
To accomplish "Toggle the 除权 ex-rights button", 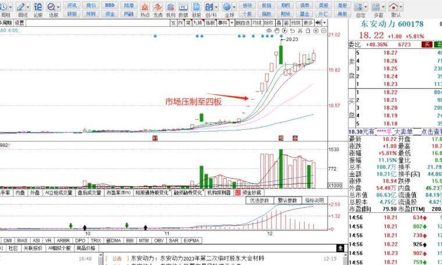I will coord(269,23).
